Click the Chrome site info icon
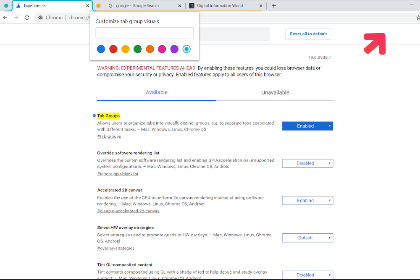The width and height of the screenshot is (420, 280). pyautogui.click(x=40, y=18)
